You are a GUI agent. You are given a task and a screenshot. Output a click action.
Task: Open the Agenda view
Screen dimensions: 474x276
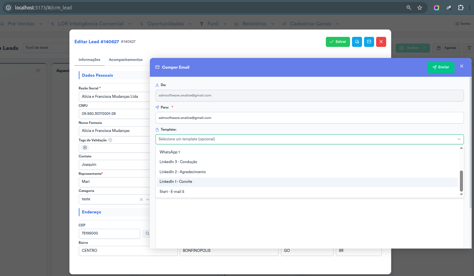[447, 48]
